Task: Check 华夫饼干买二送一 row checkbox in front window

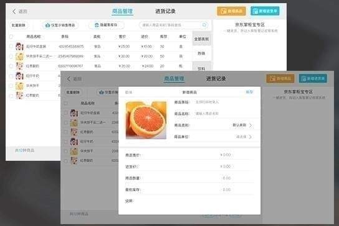Action: pyautogui.click(x=66, y=122)
